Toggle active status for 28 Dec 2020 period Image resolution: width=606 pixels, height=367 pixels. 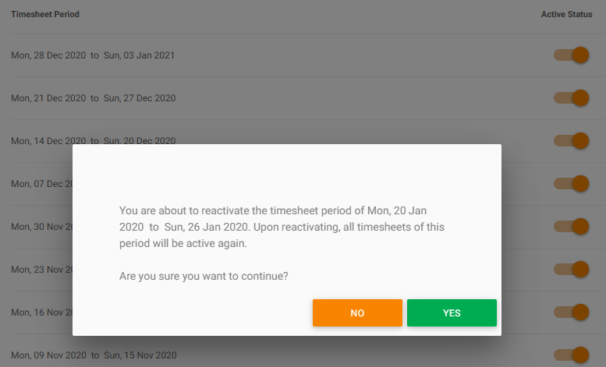[571, 55]
